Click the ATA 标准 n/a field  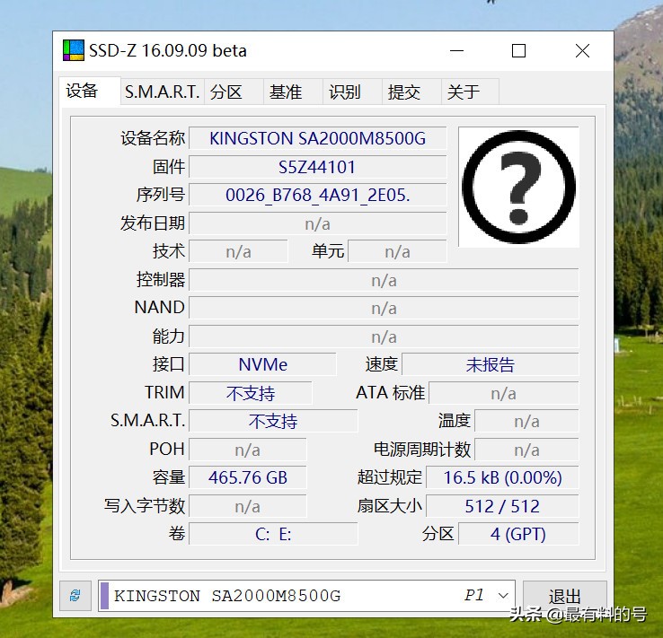click(504, 393)
